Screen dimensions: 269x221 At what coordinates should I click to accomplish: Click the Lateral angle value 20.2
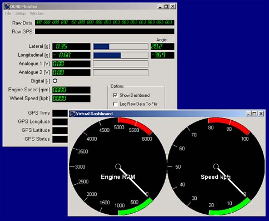point(162,46)
